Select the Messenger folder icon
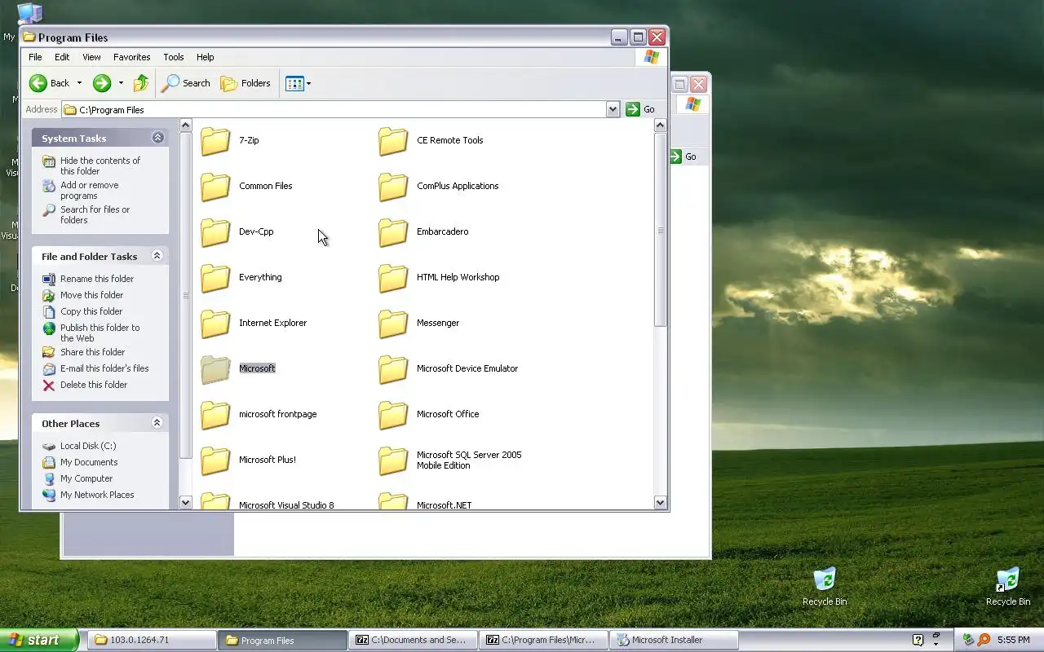This screenshot has height=652, width=1044. click(x=393, y=323)
